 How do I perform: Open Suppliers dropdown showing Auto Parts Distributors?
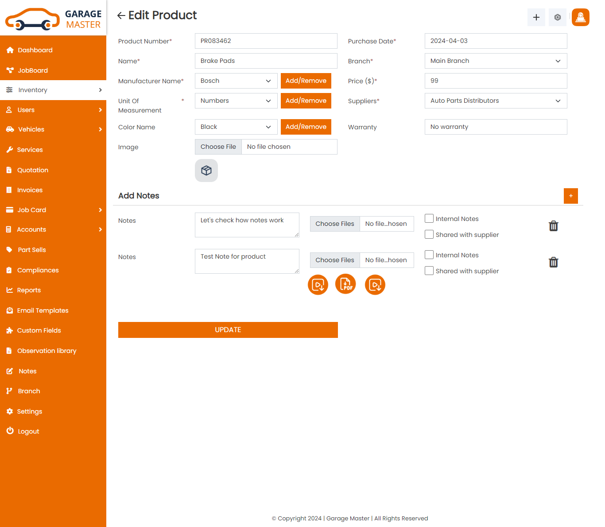pos(496,101)
